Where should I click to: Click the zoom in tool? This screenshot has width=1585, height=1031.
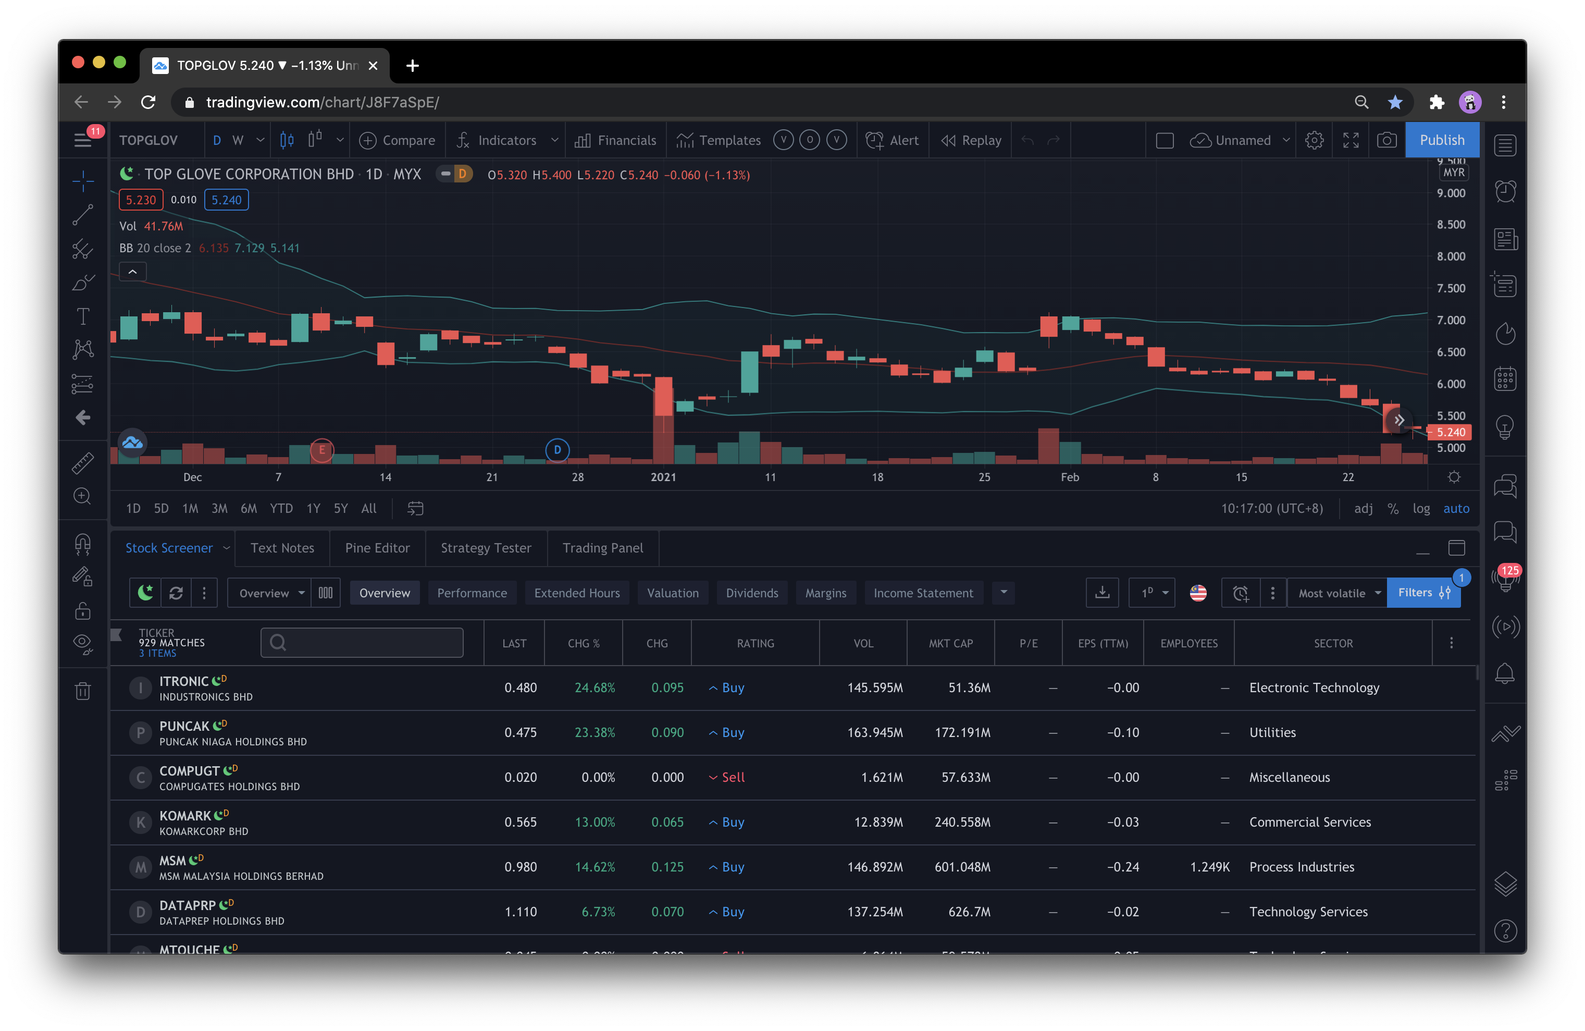[82, 496]
